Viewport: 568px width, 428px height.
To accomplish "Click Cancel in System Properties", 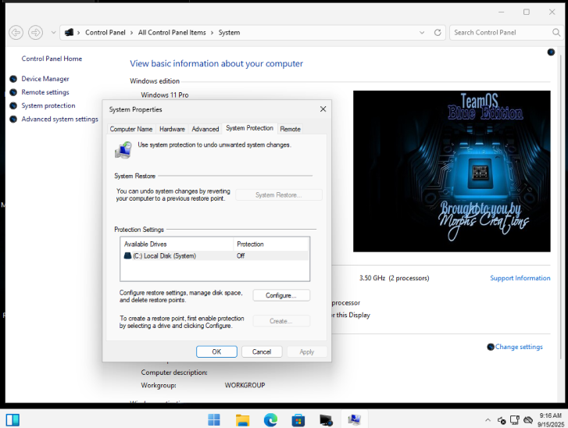I will [262, 351].
